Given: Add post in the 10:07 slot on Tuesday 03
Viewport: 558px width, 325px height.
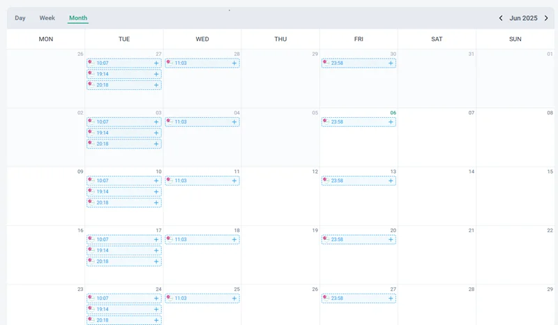Looking at the screenshot, I should tap(156, 122).
